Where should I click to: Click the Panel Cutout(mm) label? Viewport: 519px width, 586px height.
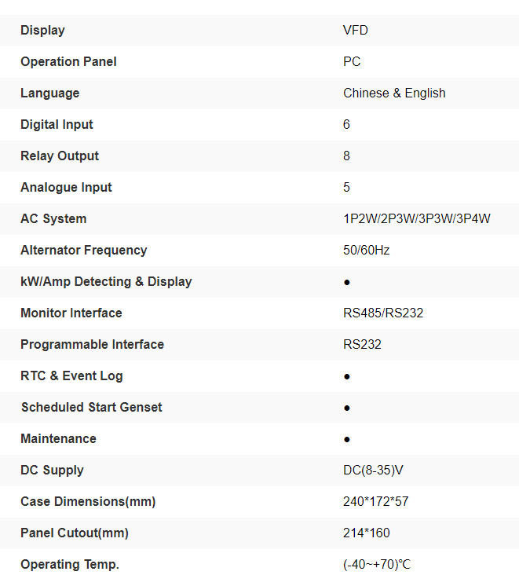[x=74, y=533]
